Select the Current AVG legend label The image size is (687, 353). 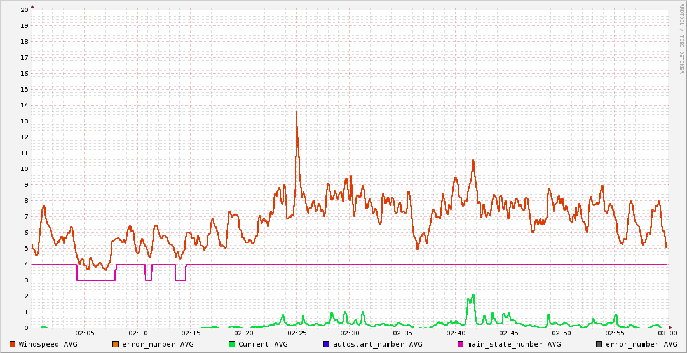(x=262, y=344)
